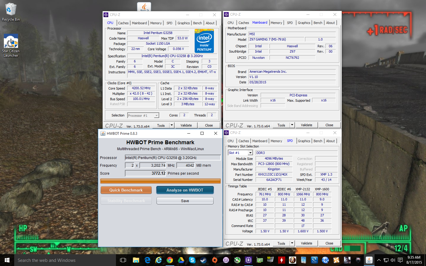Screen dimensions: 426x266
Task: Click the Core Speed value 4200.52 MHz
Action: coord(141,88)
